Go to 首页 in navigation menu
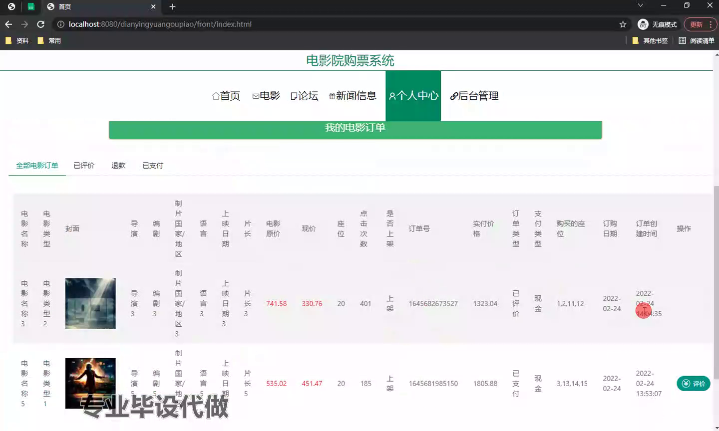 point(226,96)
